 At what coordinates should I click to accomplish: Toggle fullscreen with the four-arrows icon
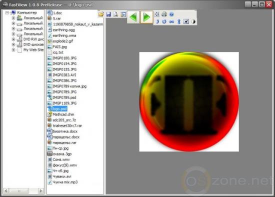(x=157, y=14)
